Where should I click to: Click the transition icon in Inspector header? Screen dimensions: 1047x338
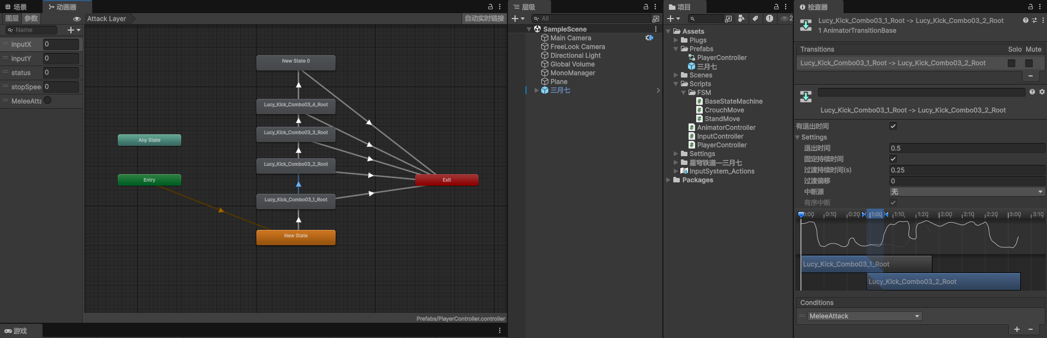coord(806,25)
